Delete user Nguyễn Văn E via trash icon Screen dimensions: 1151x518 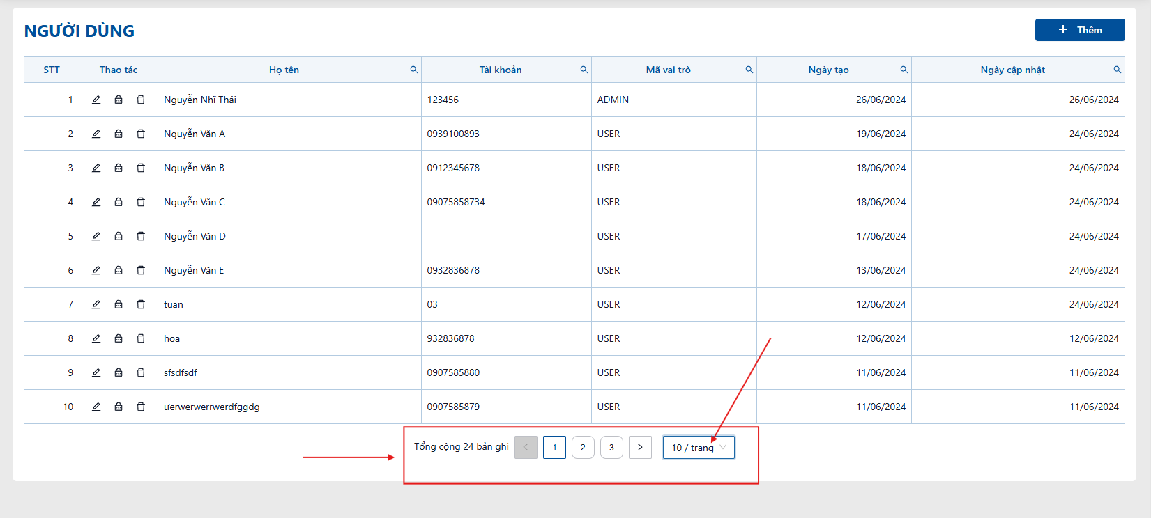[141, 270]
